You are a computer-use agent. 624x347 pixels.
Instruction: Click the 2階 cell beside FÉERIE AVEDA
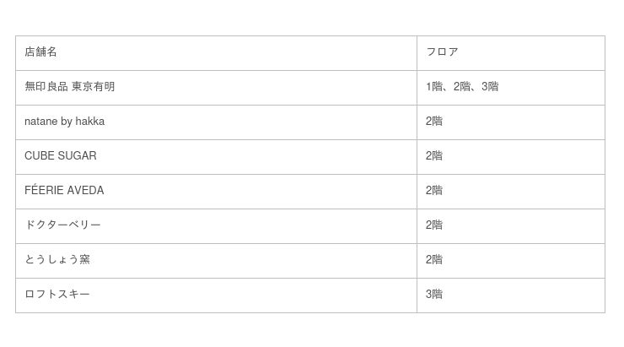coord(433,191)
